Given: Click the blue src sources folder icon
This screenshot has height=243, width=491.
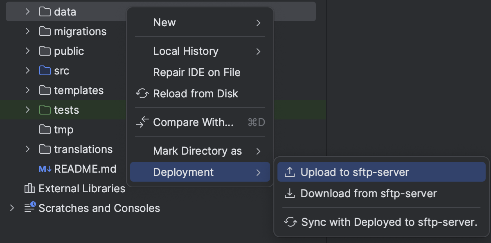Looking at the screenshot, I should pos(45,70).
